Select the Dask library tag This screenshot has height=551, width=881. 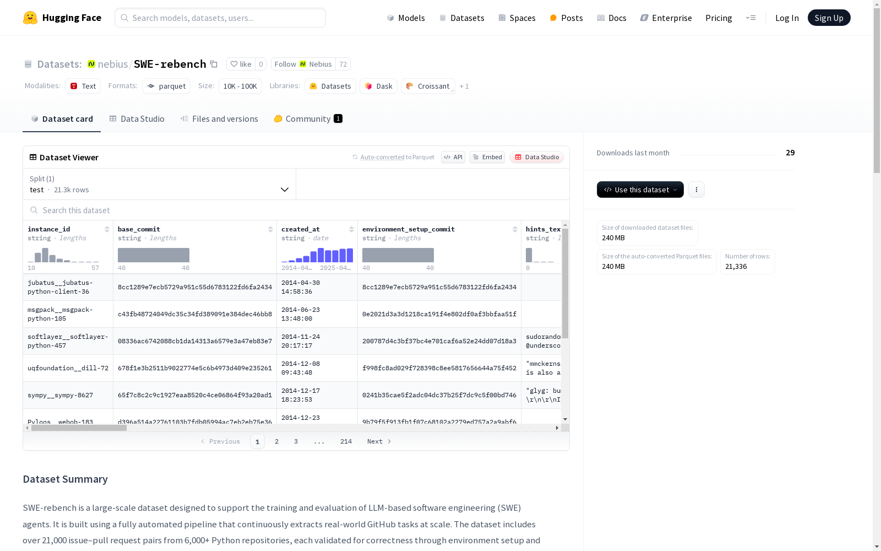coord(379,86)
